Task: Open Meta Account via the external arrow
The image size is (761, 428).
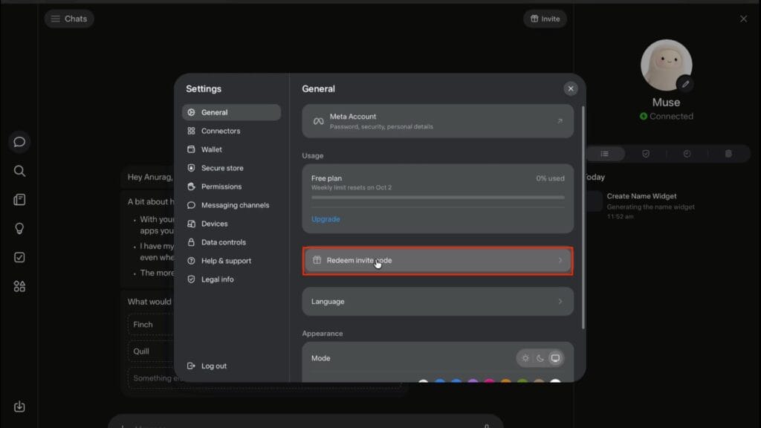Action: pos(560,121)
